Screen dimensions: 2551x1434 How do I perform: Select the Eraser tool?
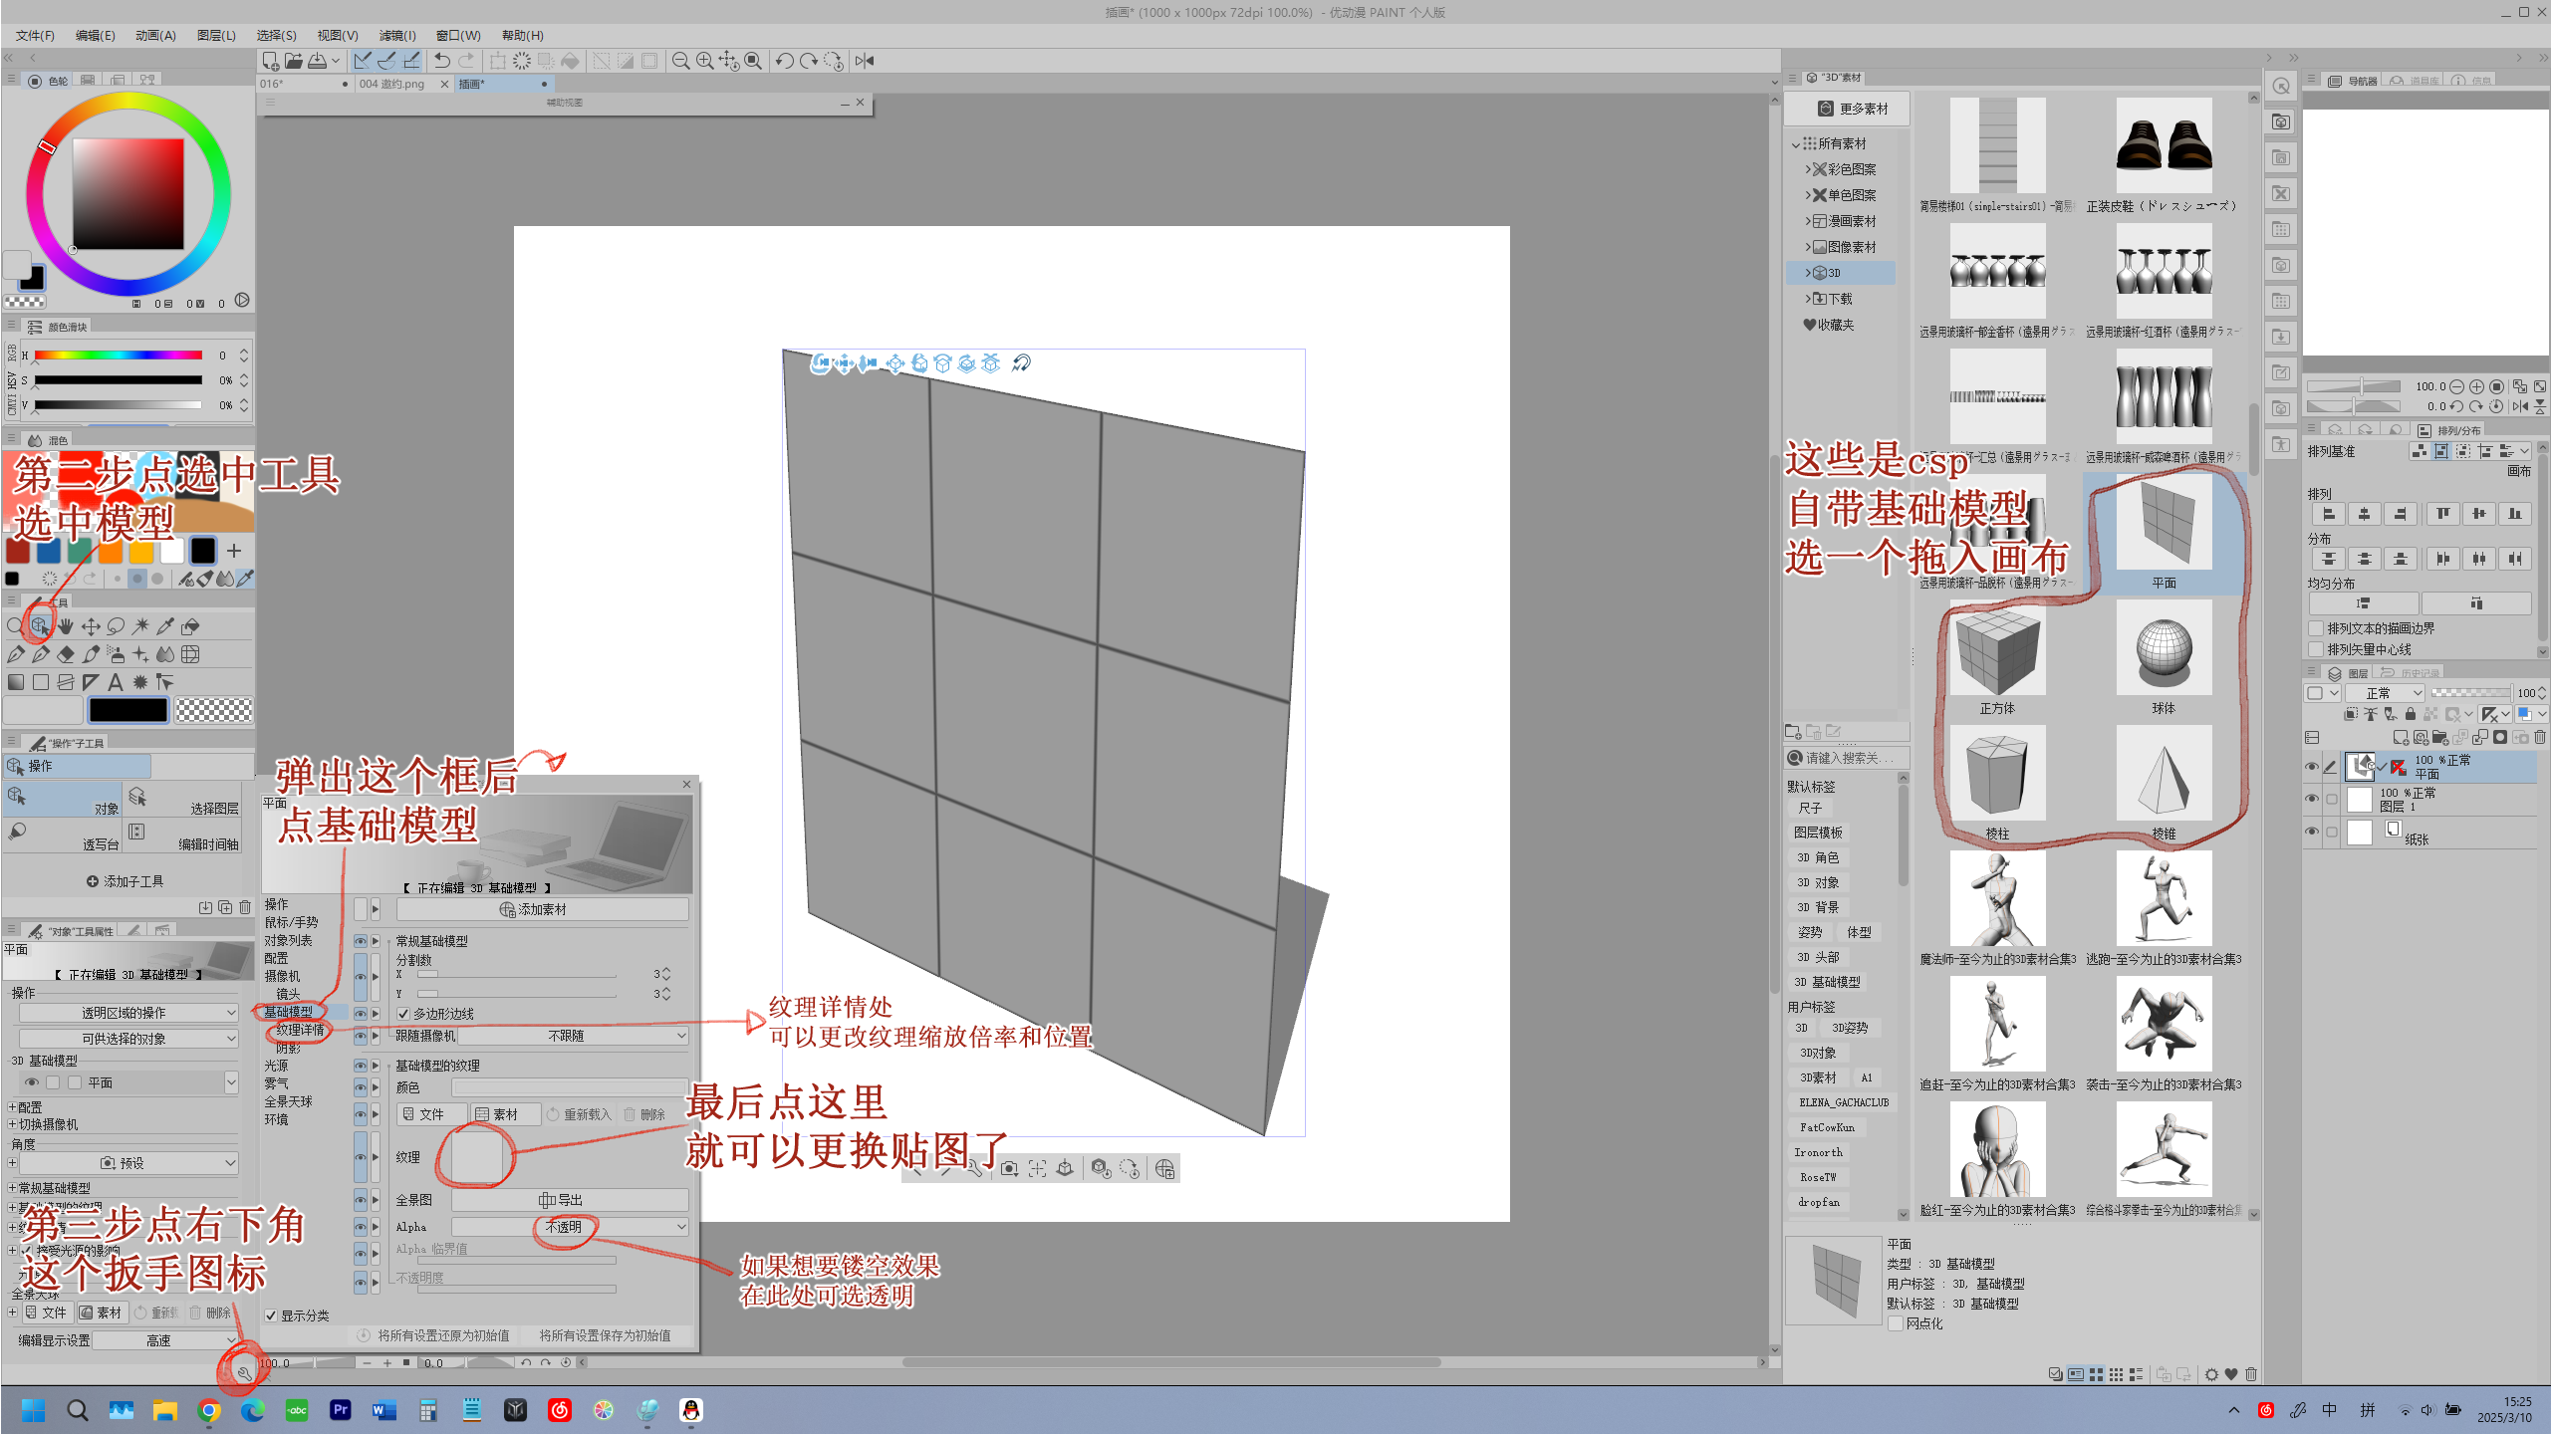(x=66, y=654)
